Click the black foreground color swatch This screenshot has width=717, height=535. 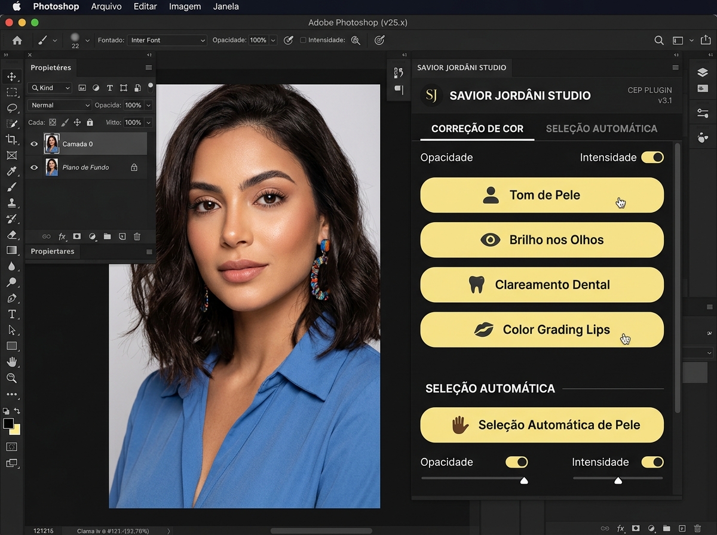point(8,423)
